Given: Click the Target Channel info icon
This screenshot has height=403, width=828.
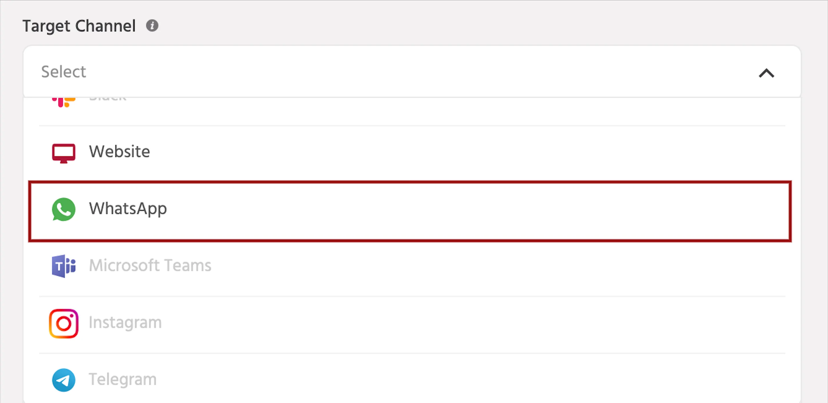Looking at the screenshot, I should [x=152, y=25].
